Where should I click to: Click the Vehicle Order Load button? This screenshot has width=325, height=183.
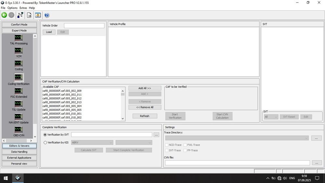coord(49,32)
